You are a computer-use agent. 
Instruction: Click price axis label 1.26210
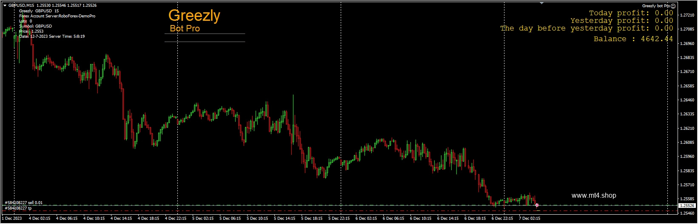coord(687,129)
